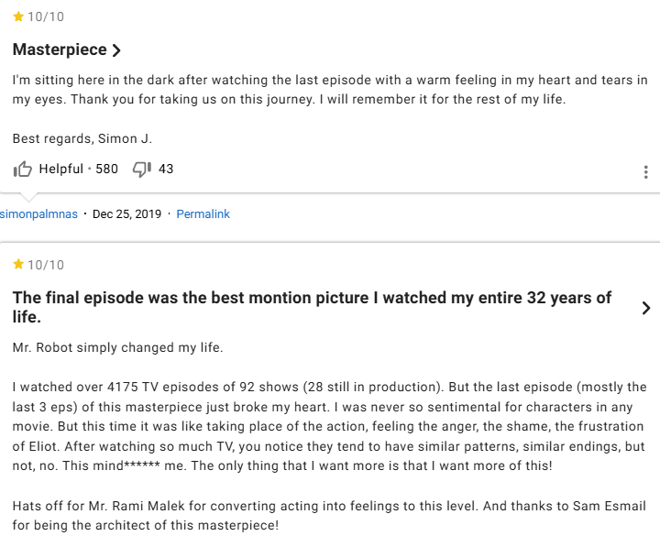The height and width of the screenshot is (536, 660).
Task: Click the 43 unhelpful vote count
Action: pos(166,169)
